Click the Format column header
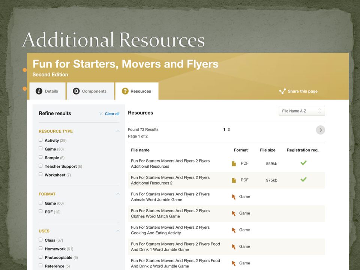 pyautogui.click(x=241, y=150)
